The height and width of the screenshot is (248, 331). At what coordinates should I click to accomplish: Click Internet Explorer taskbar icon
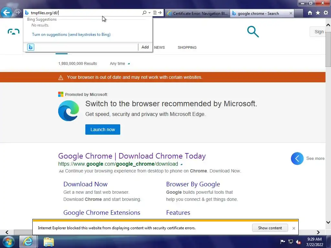click(28, 242)
